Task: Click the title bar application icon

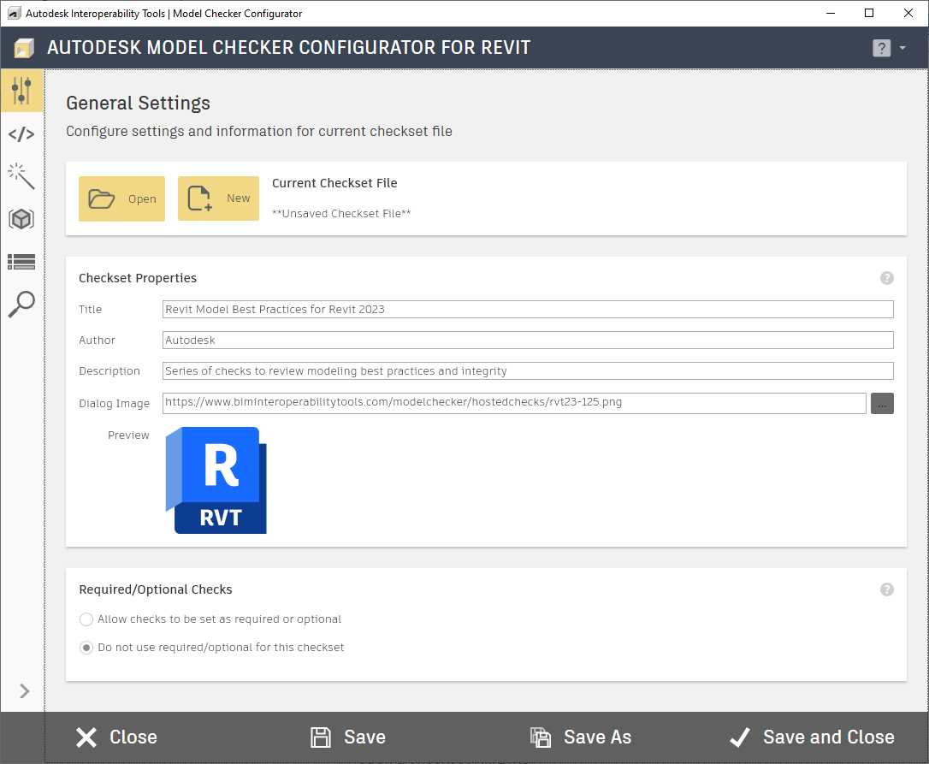Action: tap(15, 13)
